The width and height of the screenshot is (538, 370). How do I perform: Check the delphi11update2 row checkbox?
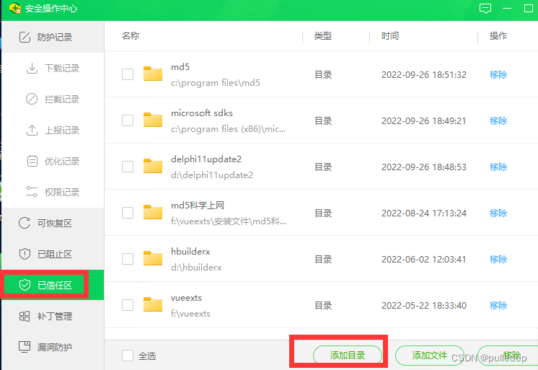(128, 167)
